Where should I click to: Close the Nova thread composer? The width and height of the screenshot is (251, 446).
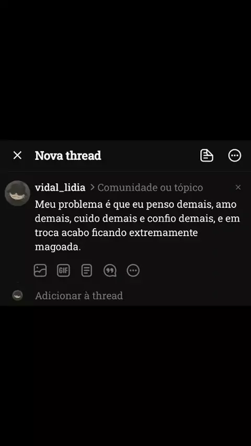[17, 156]
